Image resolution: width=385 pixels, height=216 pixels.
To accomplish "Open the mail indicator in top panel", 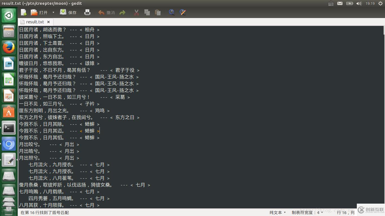I will pos(340,3).
